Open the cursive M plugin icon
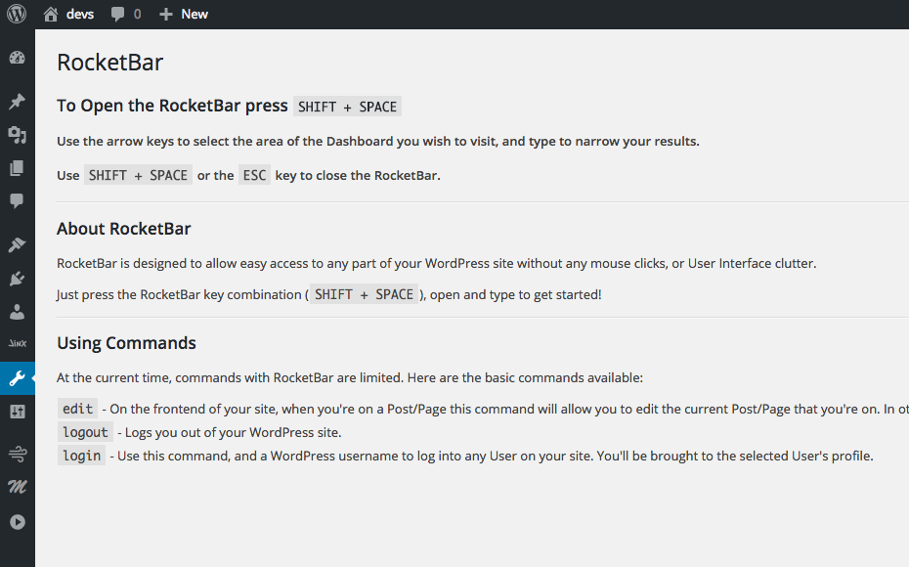909x567 pixels. coord(18,487)
